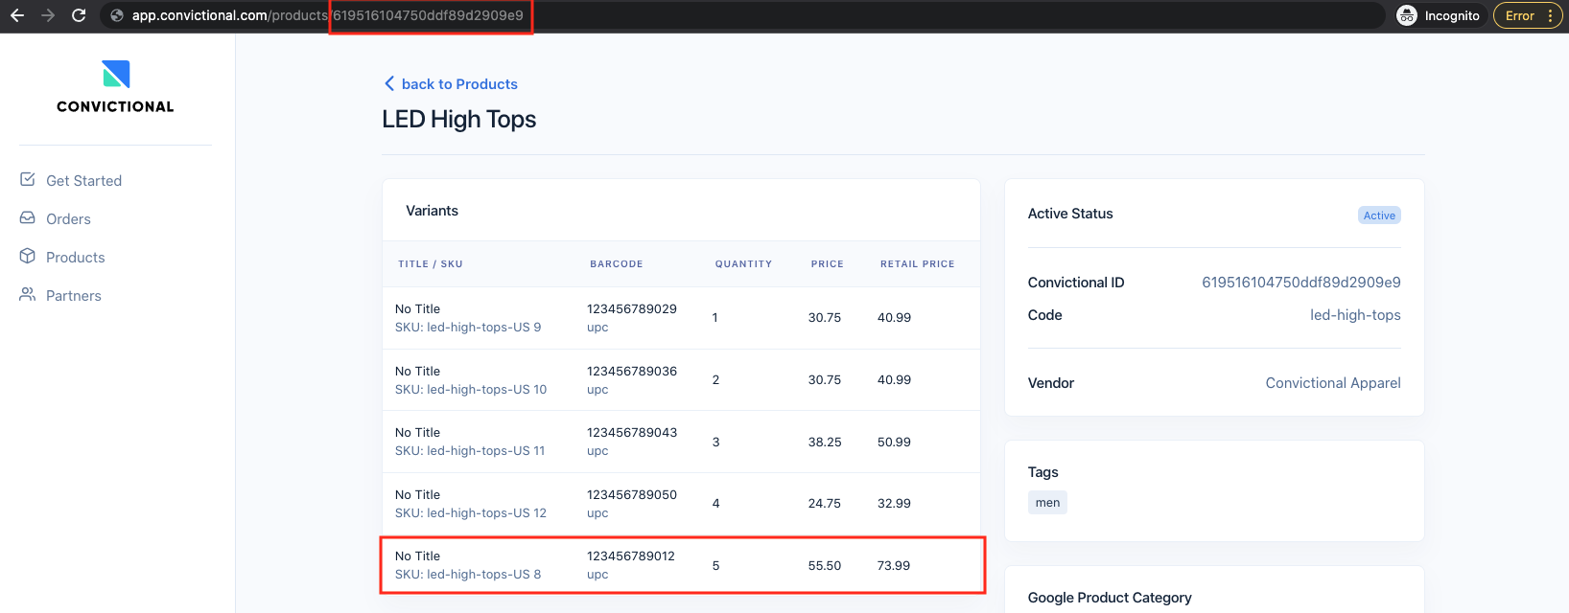
Task: Click the Partners people icon
Action: [x=28, y=294]
